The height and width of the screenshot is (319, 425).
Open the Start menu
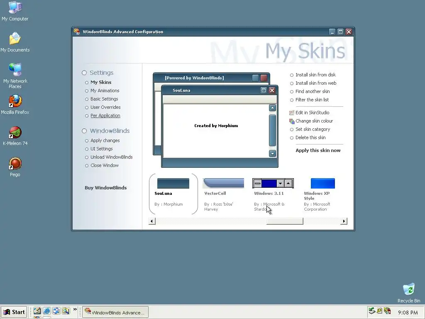click(x=14, y=312)
